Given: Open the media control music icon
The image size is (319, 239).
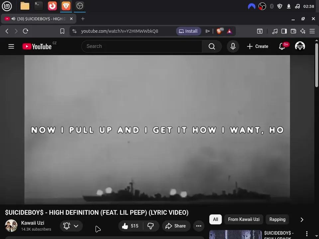Looking at the screenshot, I should tap(275, 31).
